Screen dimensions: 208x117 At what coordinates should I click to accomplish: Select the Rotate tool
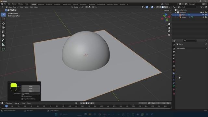3,27
